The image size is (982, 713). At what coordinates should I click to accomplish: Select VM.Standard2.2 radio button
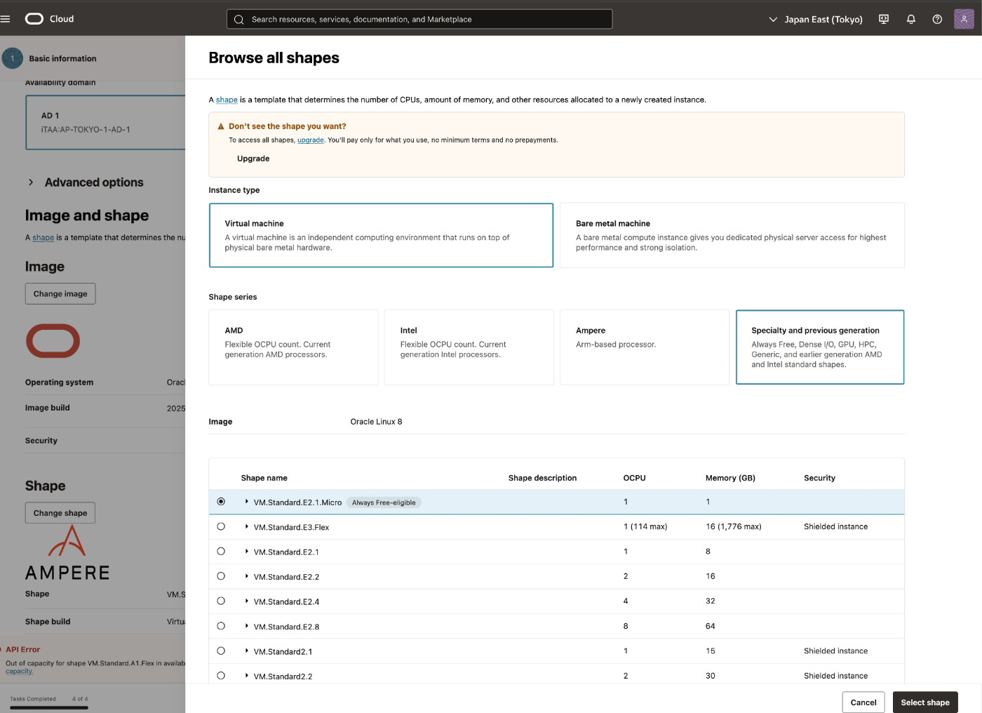pyautogui.click(x=221, y=676)
